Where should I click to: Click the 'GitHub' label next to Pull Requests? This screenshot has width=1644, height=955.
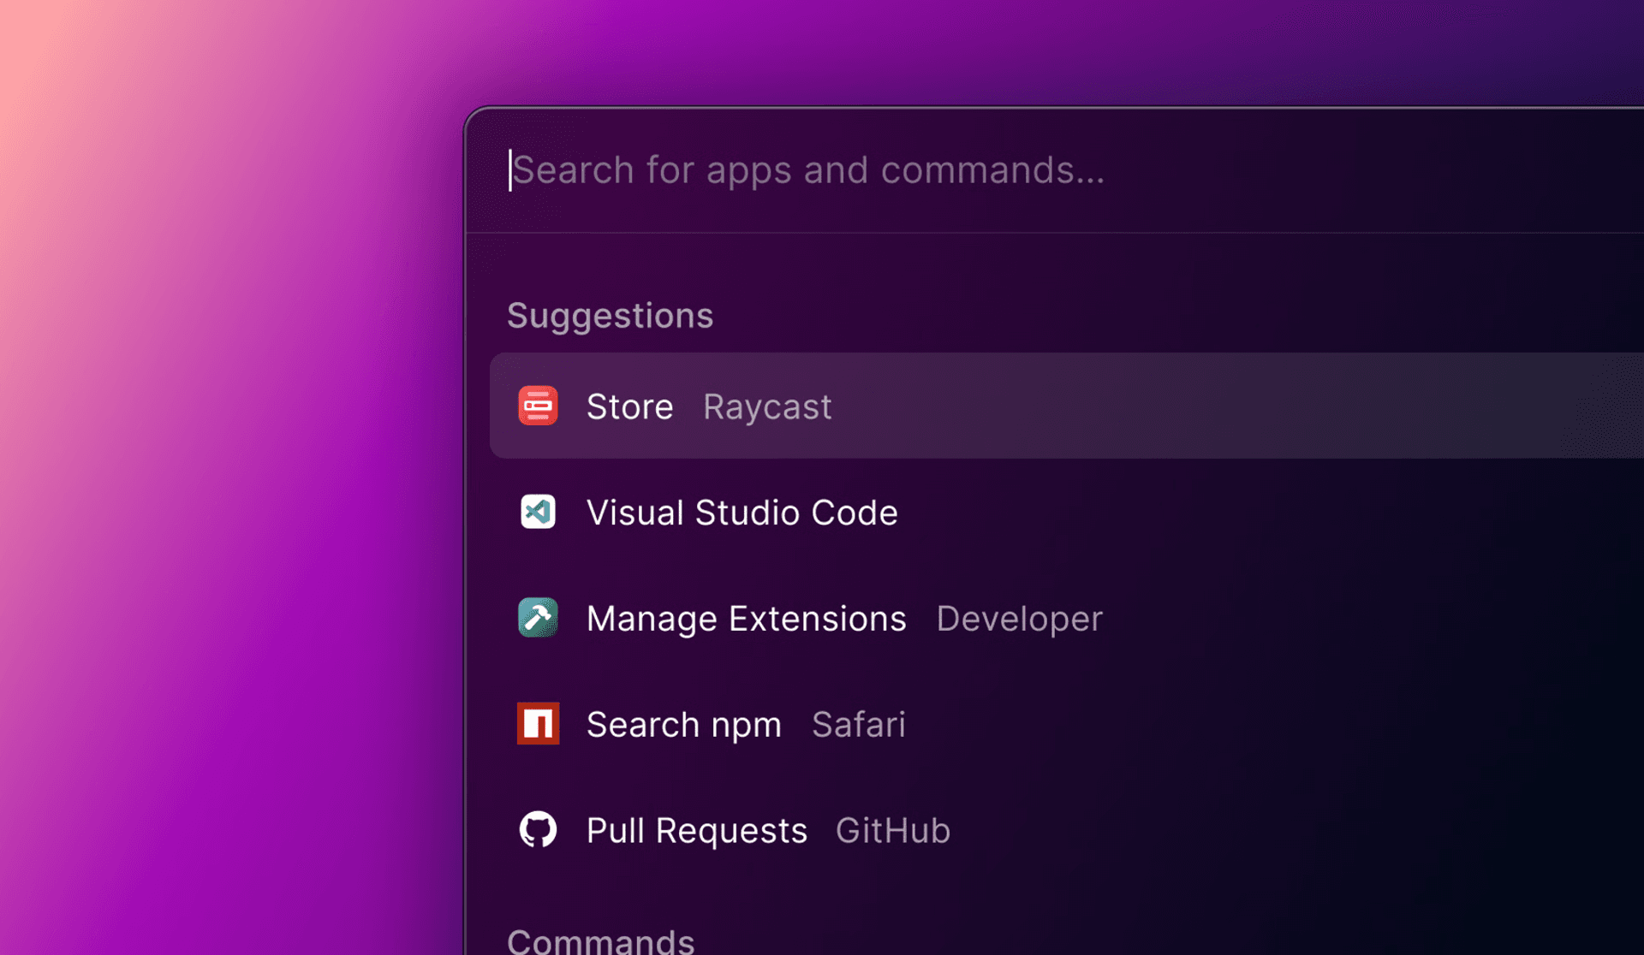(x=893, y=829)
